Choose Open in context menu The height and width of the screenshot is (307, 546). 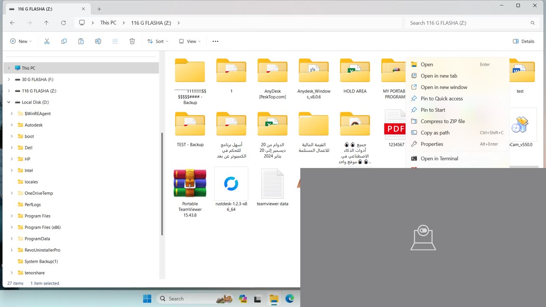(x=457, y=64)
